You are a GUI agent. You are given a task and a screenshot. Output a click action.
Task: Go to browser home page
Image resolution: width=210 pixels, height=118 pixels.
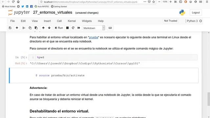18,2
